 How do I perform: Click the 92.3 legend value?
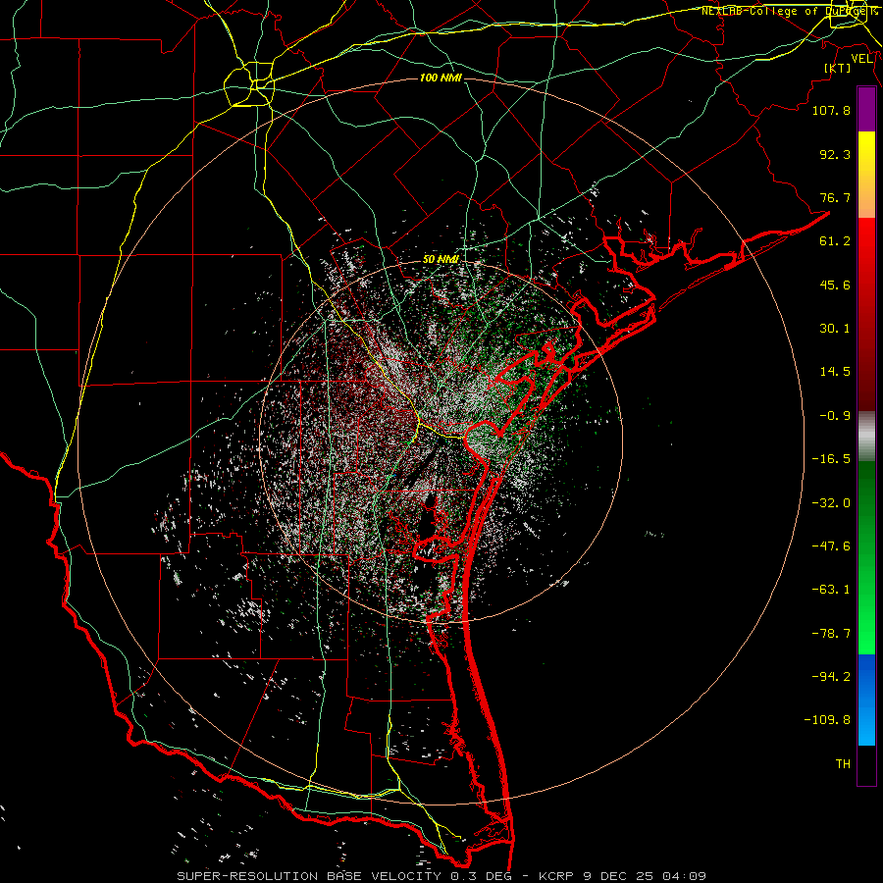tap(835, 154)
